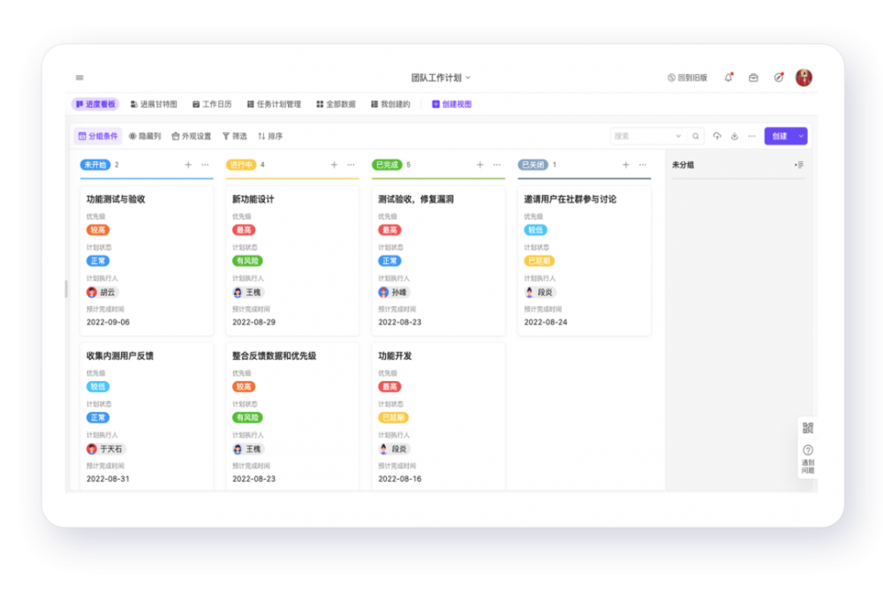The height and width of the screenshot is (599, 883).
Task: Add a card to the 未开始 column
Action: pyautogui.click(x=188, y=165)
